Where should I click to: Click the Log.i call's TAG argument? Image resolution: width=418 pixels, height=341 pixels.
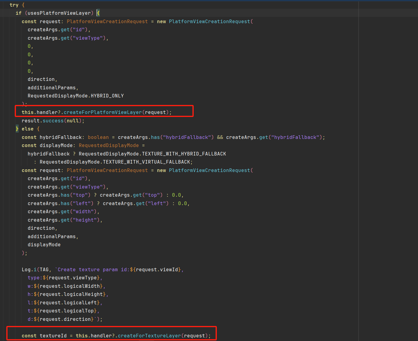pyautogui.click(x=44, y=270)
